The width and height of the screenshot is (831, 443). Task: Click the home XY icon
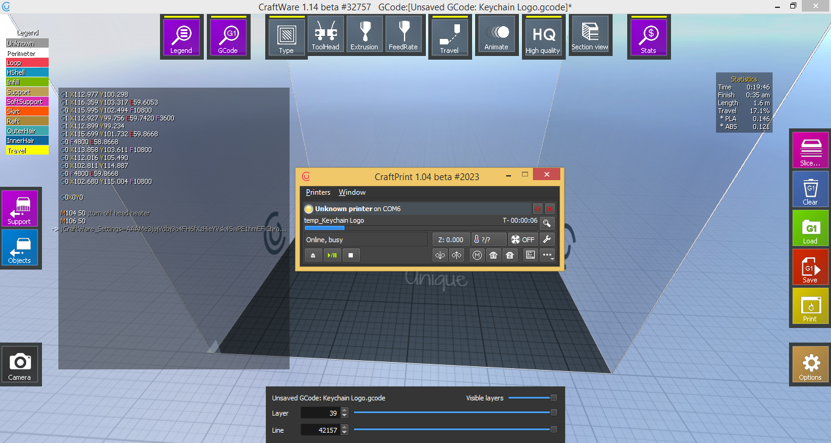pyautogui.click(x=493, y=256)
